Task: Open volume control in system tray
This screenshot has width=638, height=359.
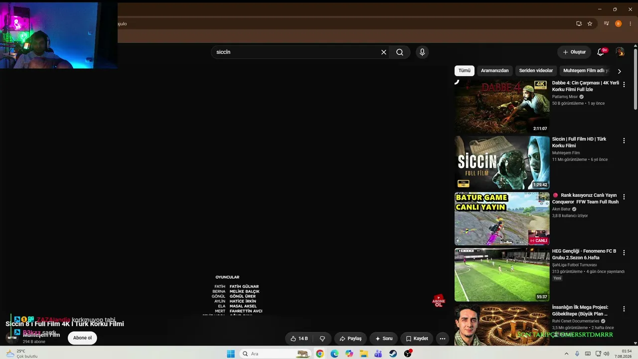Action: click(607, 354)
